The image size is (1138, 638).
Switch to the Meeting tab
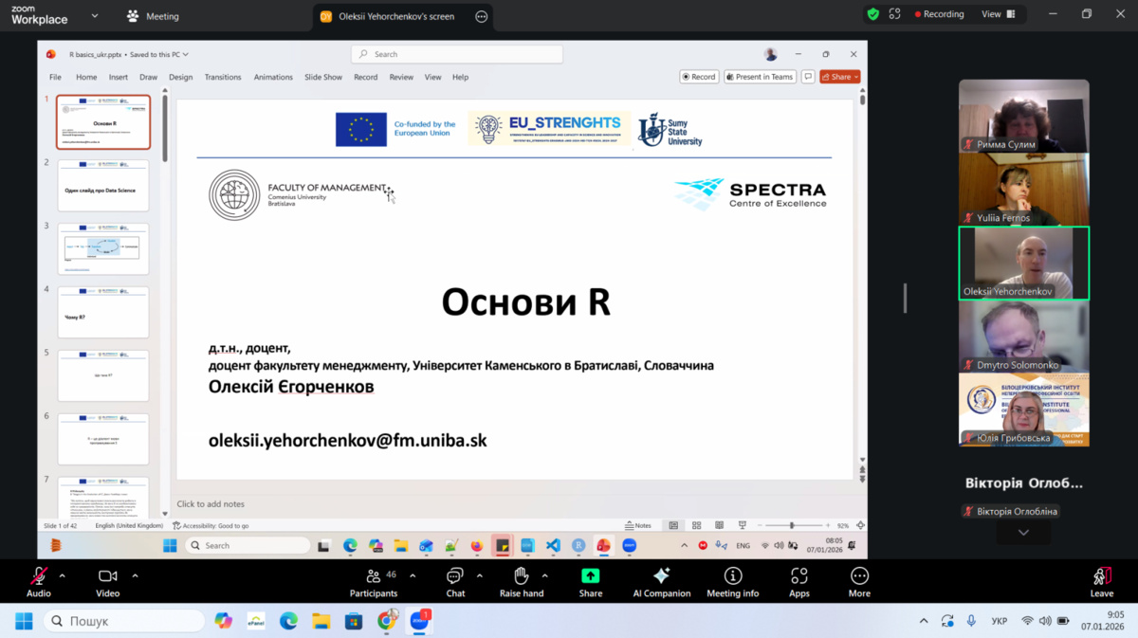coord(154,16)
